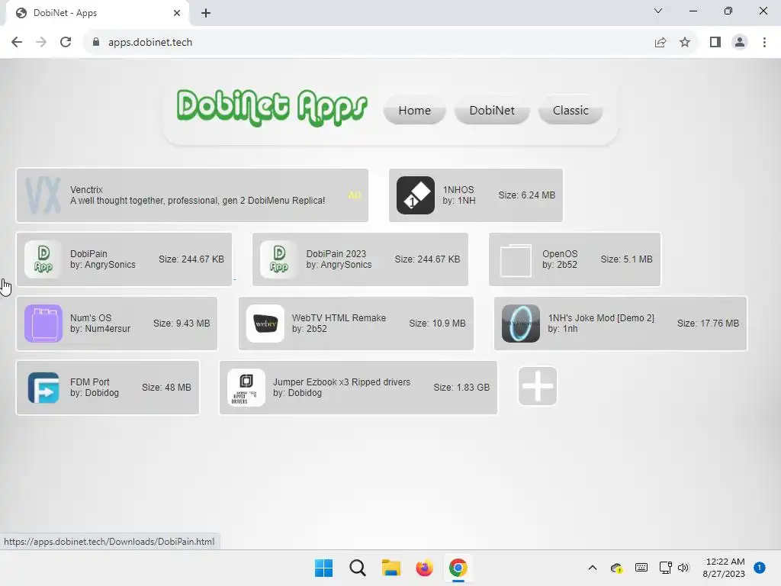Screen dimensions: 781x586
Task: Open the volume control in system tray
Action: point(683,568)
